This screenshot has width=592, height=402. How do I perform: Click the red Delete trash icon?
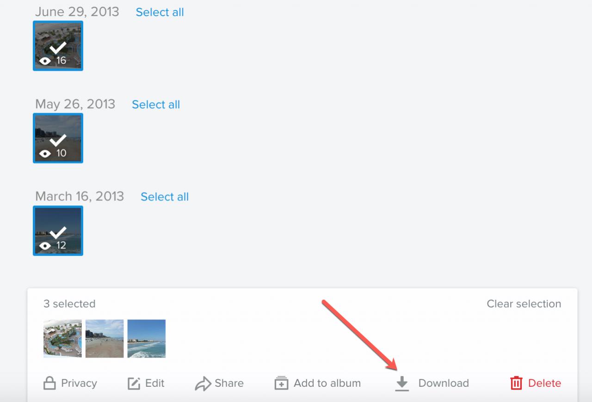pyautogui.click(x=516, y=383)
